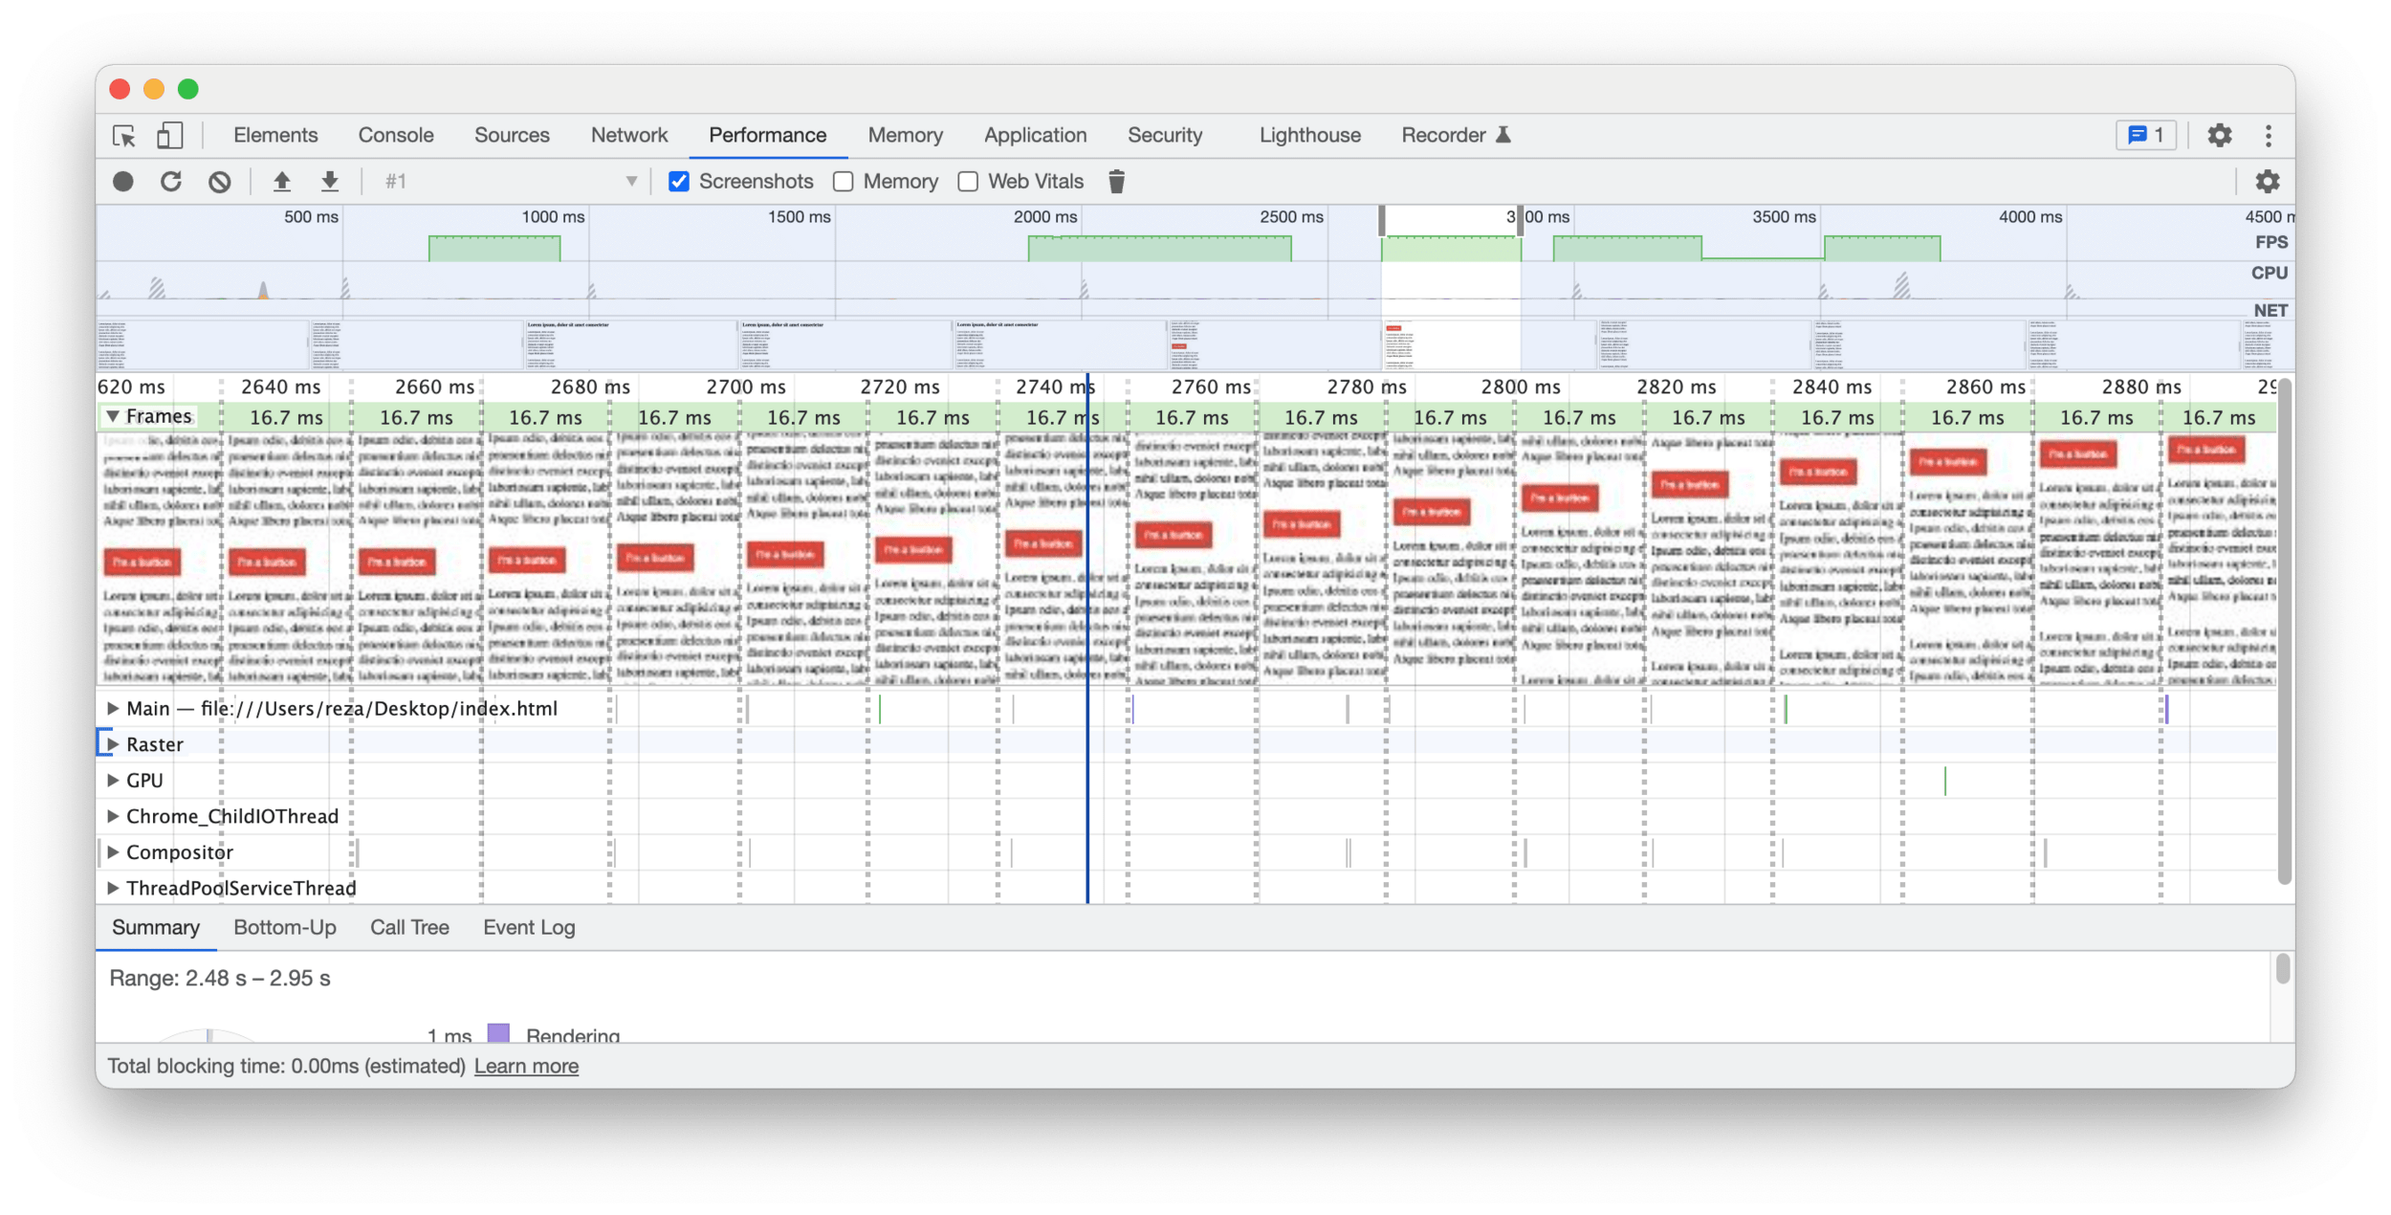Open capture settings gear in Performance toolbar
The image size is (2391, 1215).
[x=2268, y=182]
